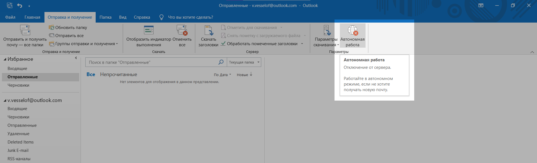Image resolution: width=537 pixels, height=163 pixels.
Task: Click the Что вы хотите сделать search field
Action: pyautogui.click(x=190, y=17)
